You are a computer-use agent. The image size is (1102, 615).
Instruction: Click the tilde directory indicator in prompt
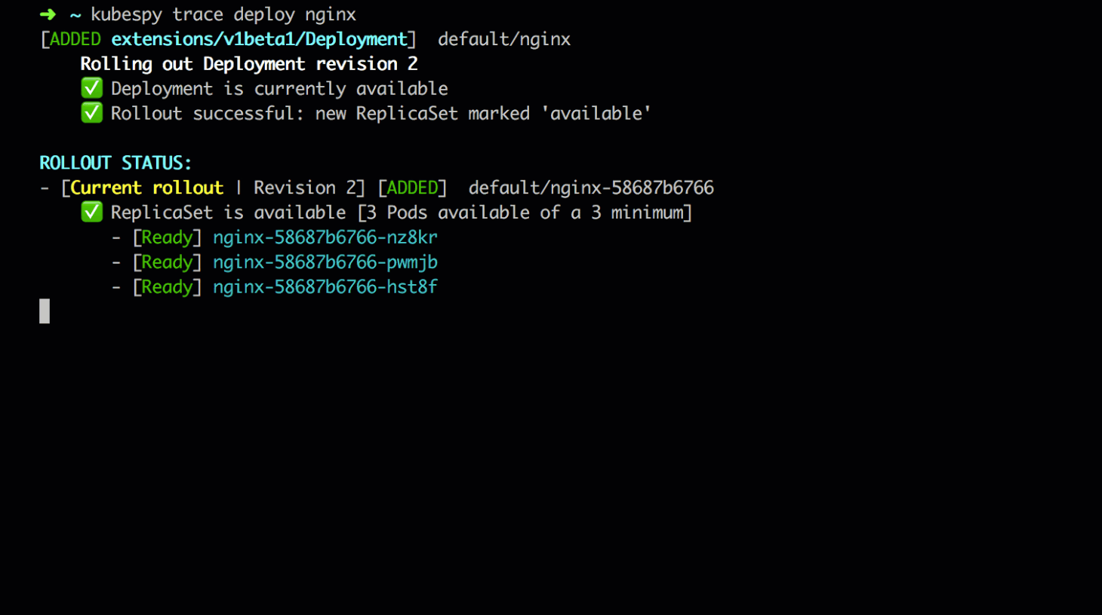pos(75,15)
